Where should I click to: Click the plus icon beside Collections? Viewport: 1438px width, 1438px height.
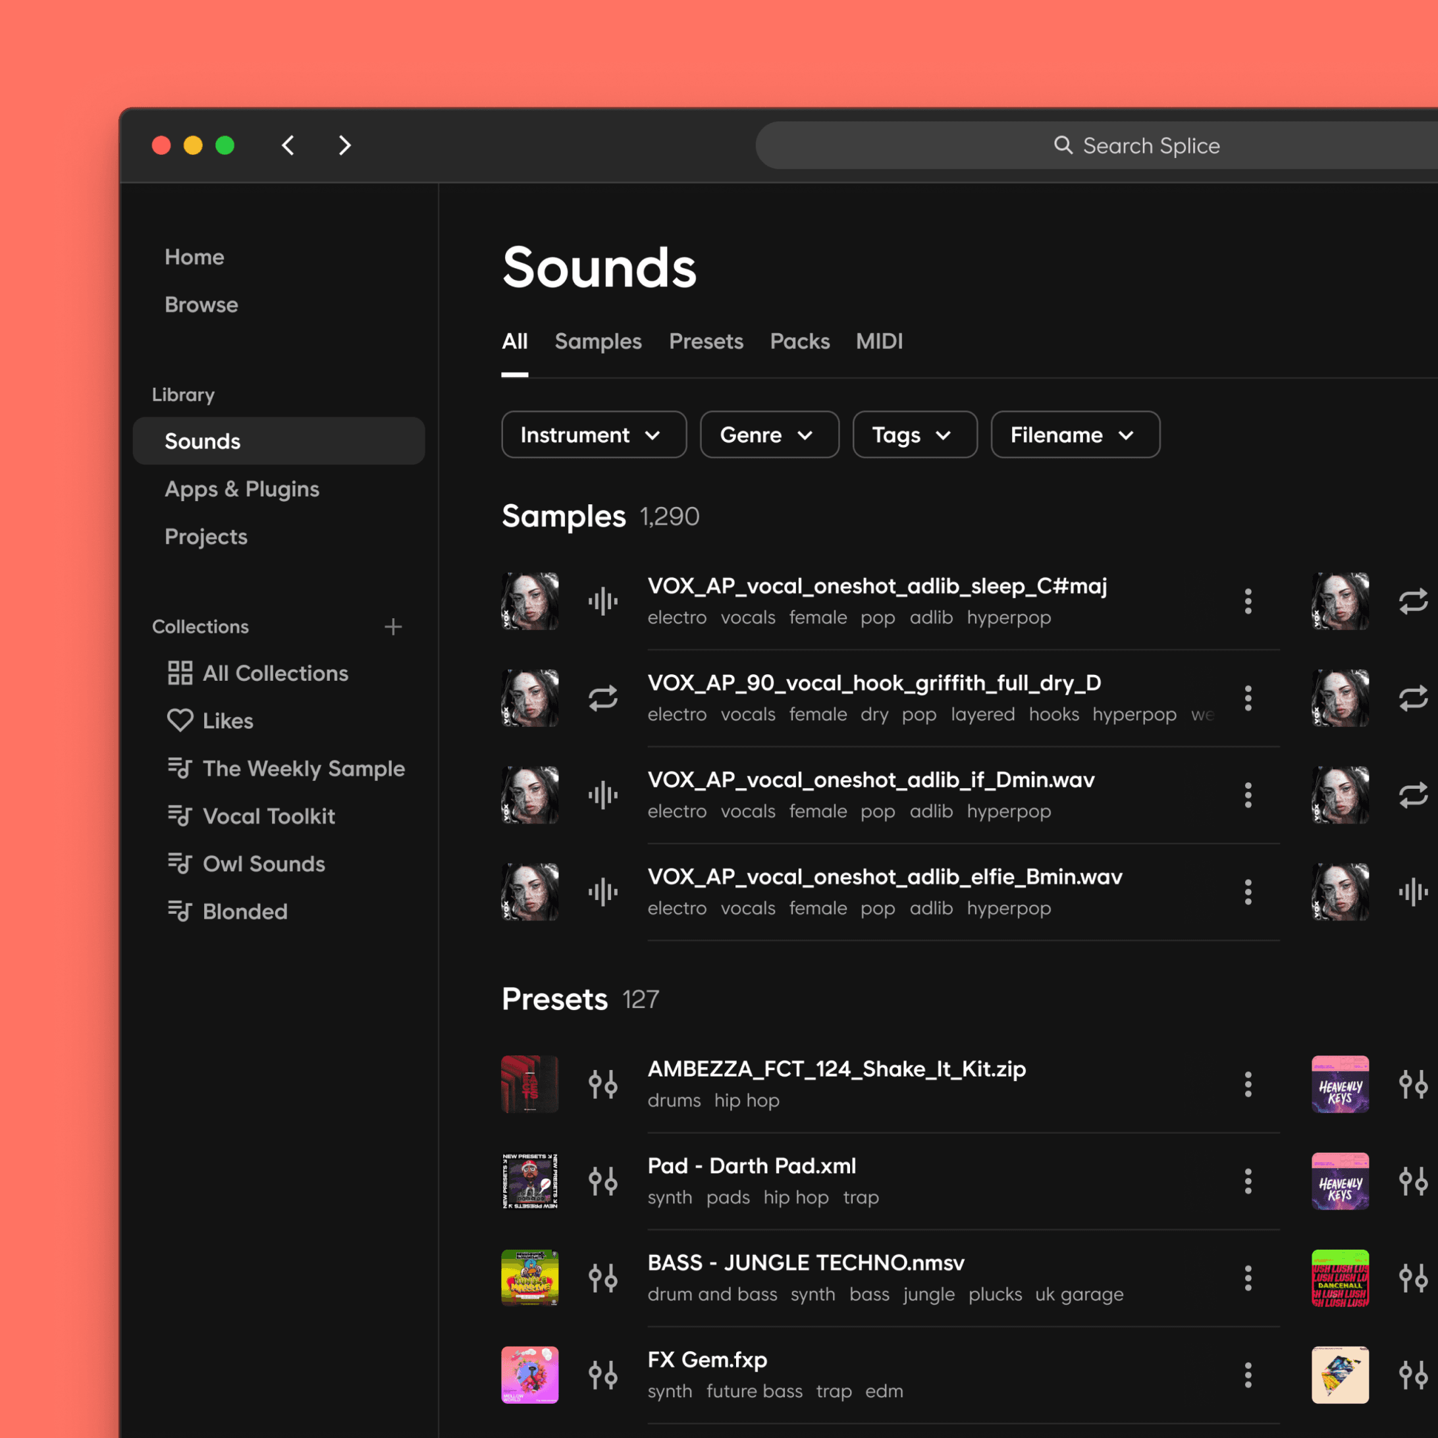pos(393,627)
